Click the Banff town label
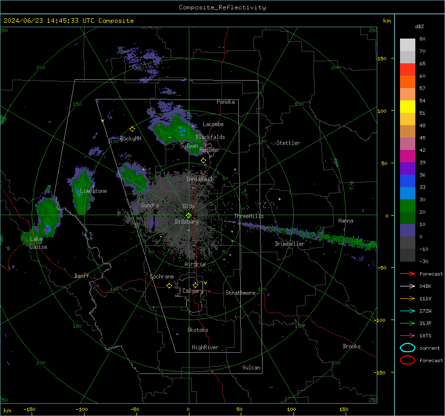This screenshot has width=445, height=416. pyautogui.click(x=82, y=276)
